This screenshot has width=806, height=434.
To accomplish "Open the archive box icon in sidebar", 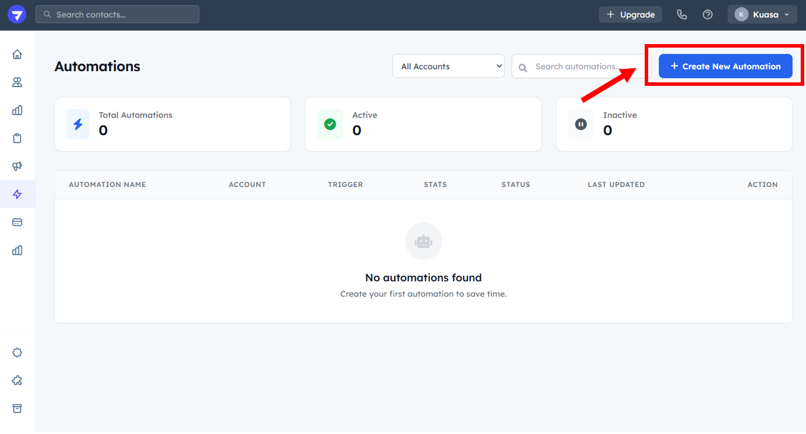I will coord(17,409).
